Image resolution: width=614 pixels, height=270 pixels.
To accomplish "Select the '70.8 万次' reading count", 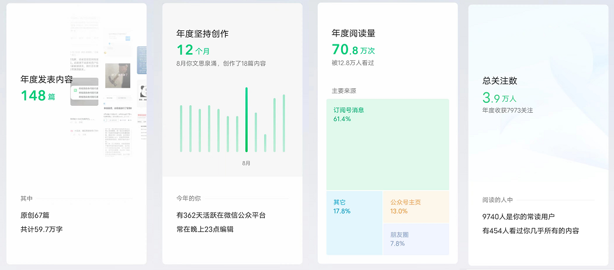I will pyautogui.click(x=353, y=50).
